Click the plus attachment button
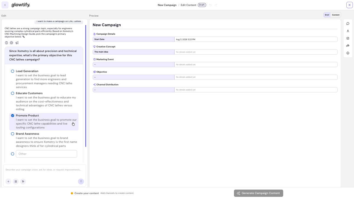Image resolution: width=354 pixels, height=199 pixels. pos(8,182)
